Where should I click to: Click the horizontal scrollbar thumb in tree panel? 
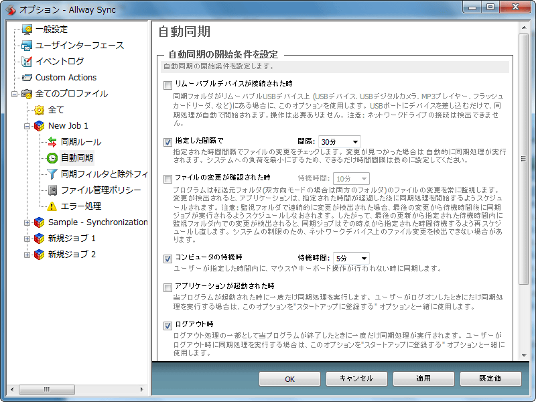pos(47,389)
